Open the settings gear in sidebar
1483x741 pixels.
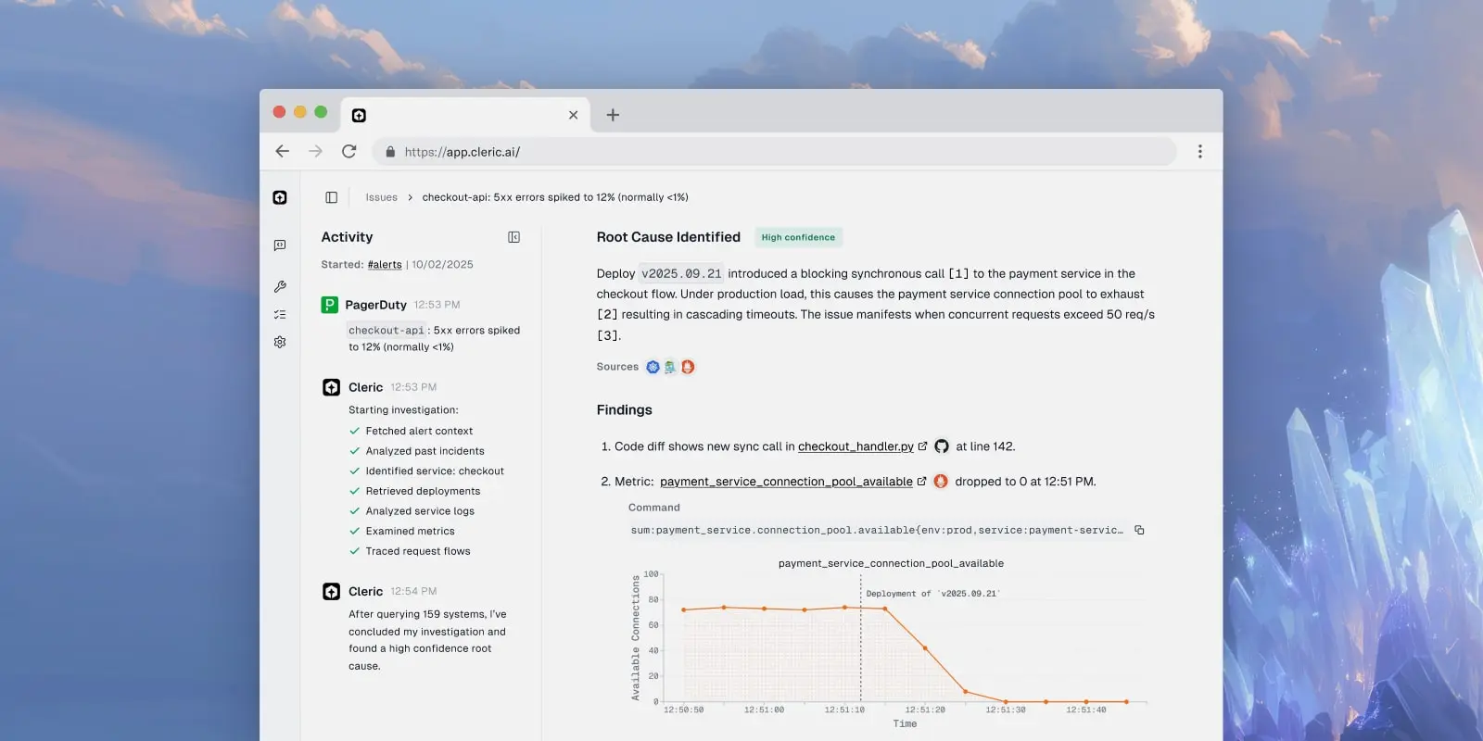[x=280, y=342]
